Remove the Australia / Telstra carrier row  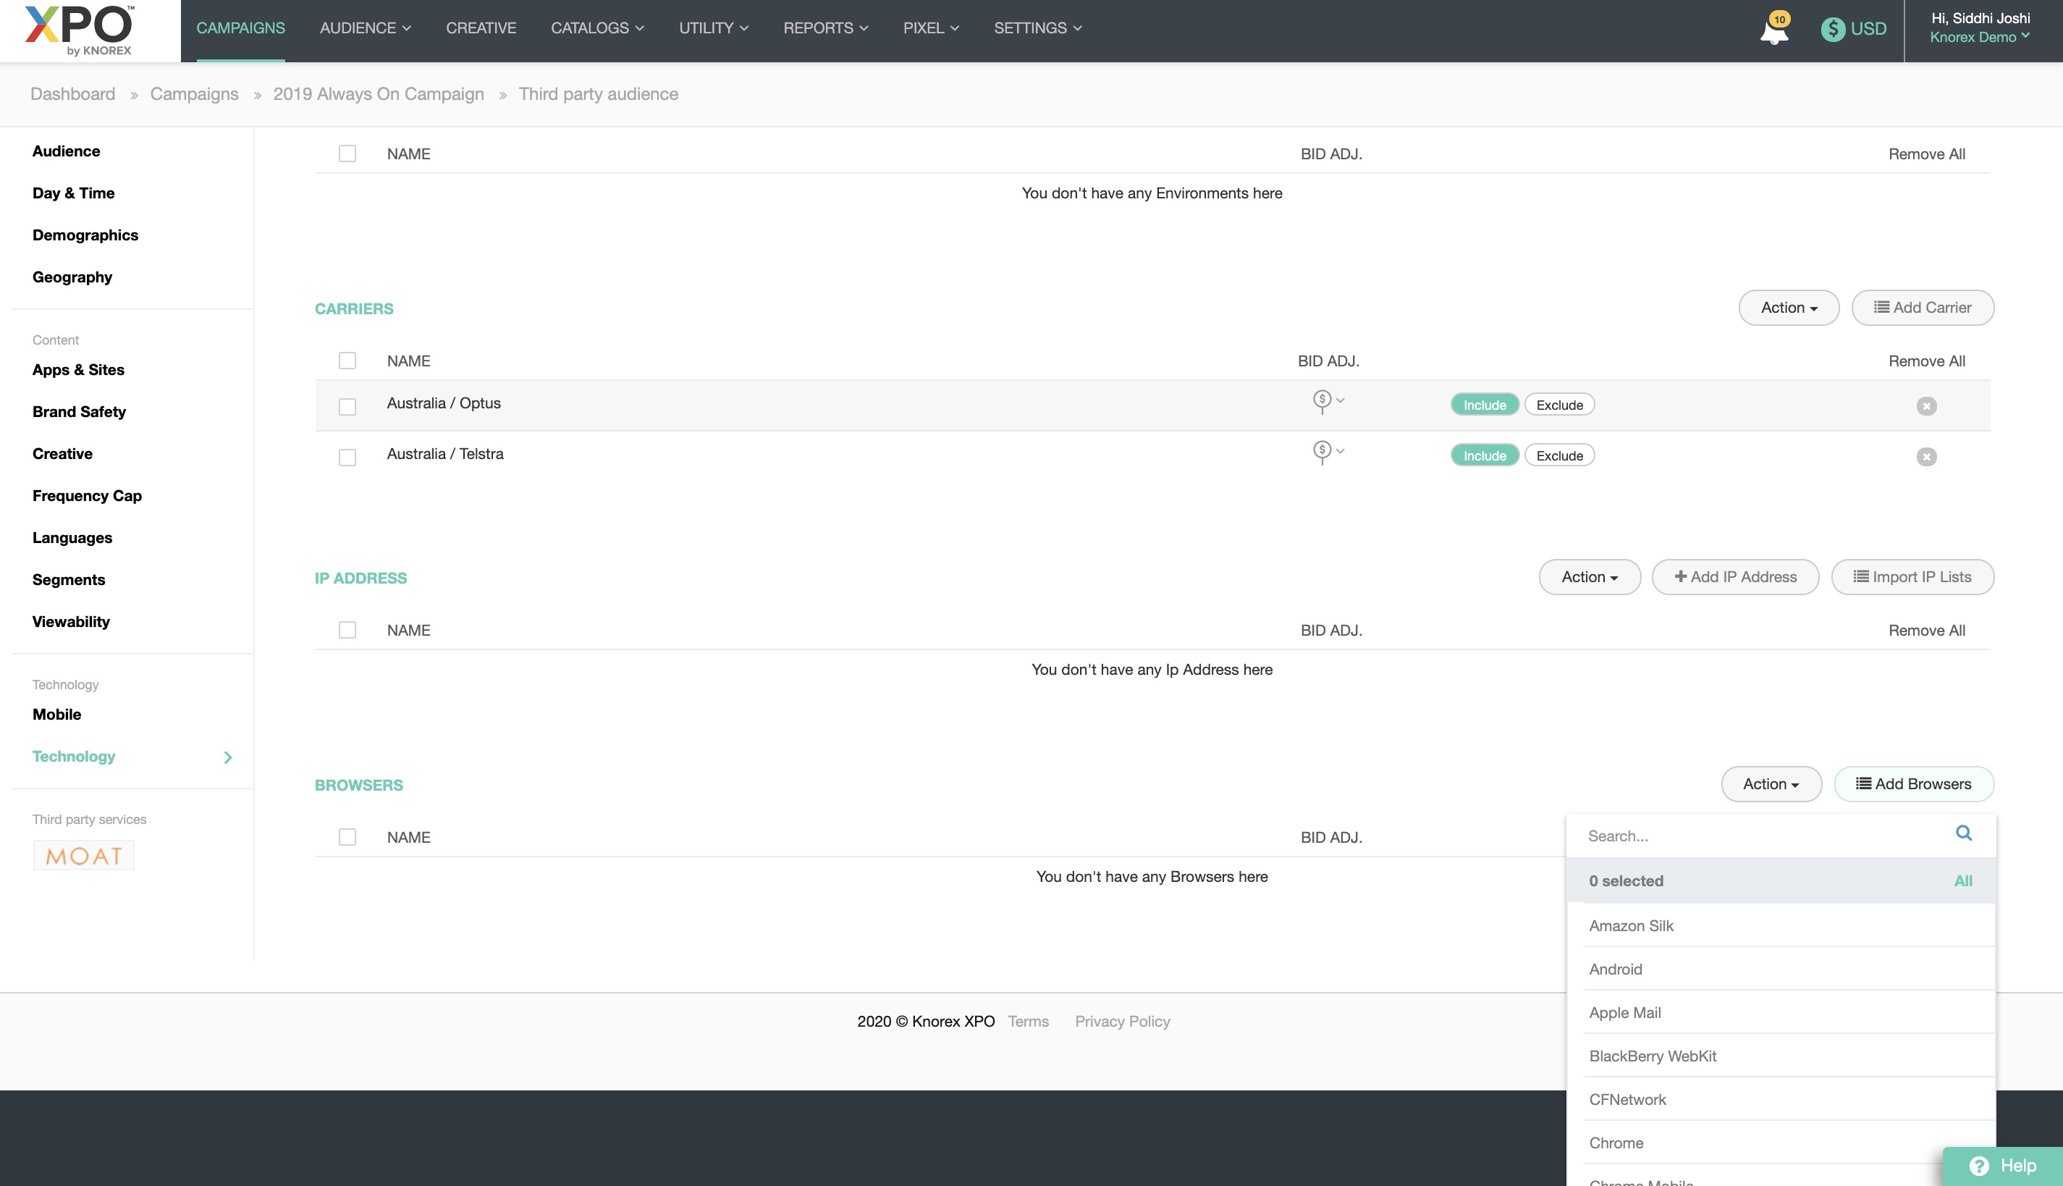pos(1925,456)
